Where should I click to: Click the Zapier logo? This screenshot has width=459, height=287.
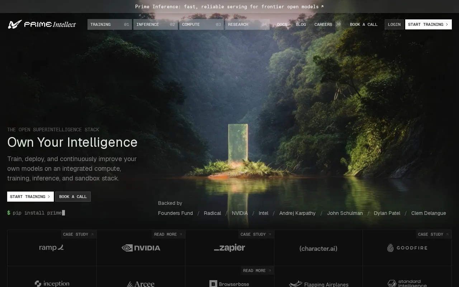(229, 248)
